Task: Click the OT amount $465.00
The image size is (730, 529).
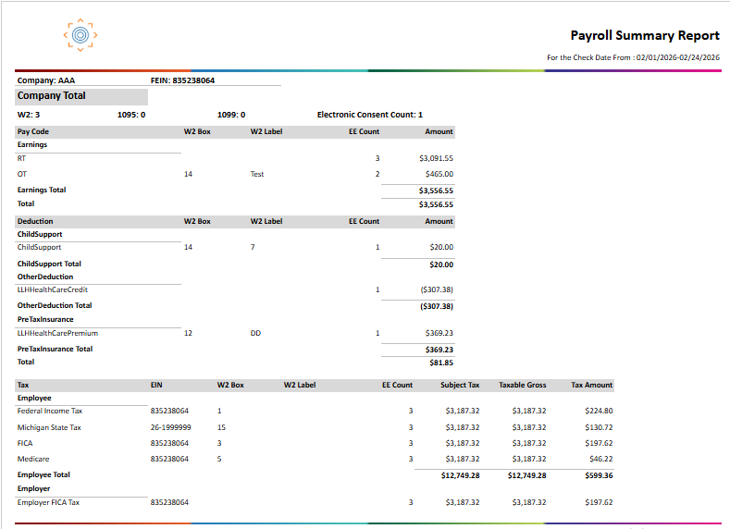Action: pos(439,174)
